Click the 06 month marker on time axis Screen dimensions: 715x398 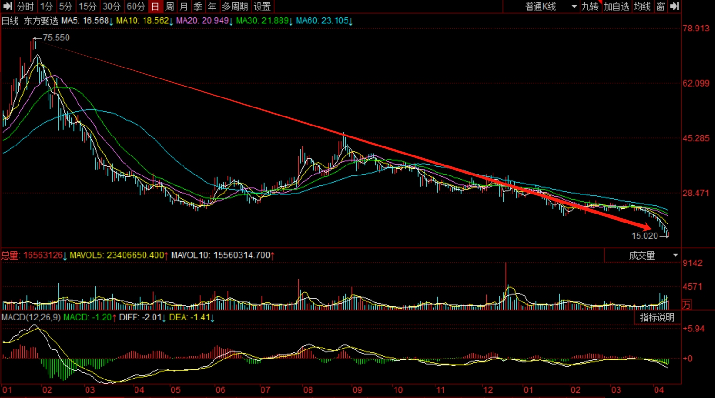(220, 390)
